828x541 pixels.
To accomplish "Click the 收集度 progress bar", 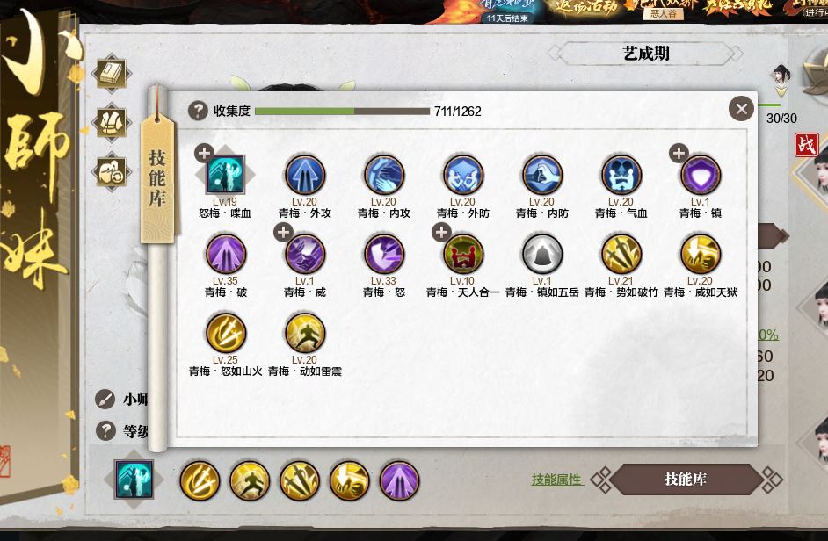I will pos(342,112).
